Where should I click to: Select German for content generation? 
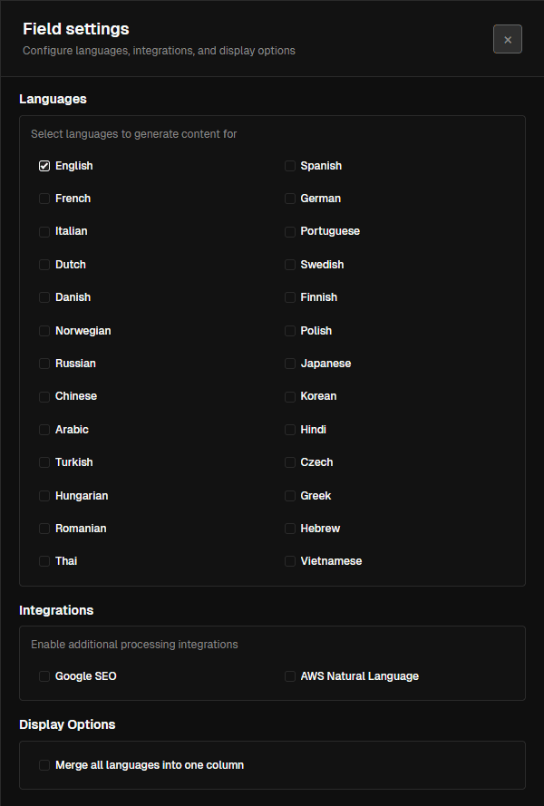click(x=288, y=198)
